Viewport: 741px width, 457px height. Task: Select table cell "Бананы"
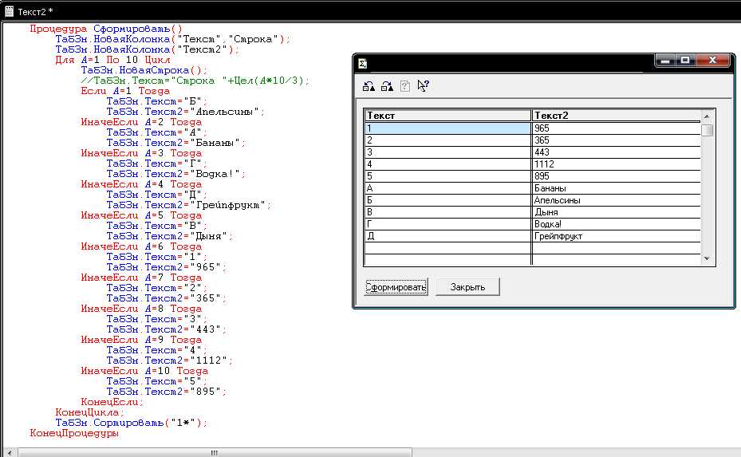pos(617,188)
